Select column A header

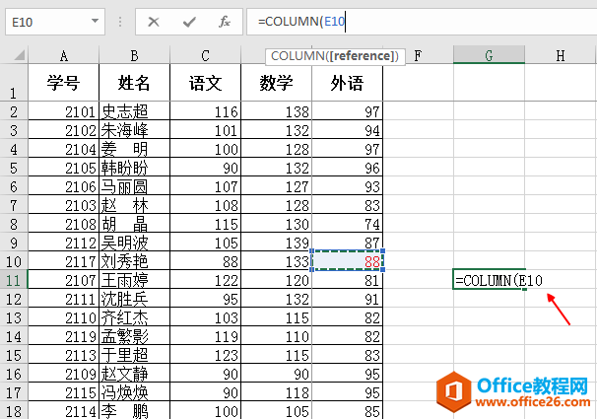click(x=64, y=56)
